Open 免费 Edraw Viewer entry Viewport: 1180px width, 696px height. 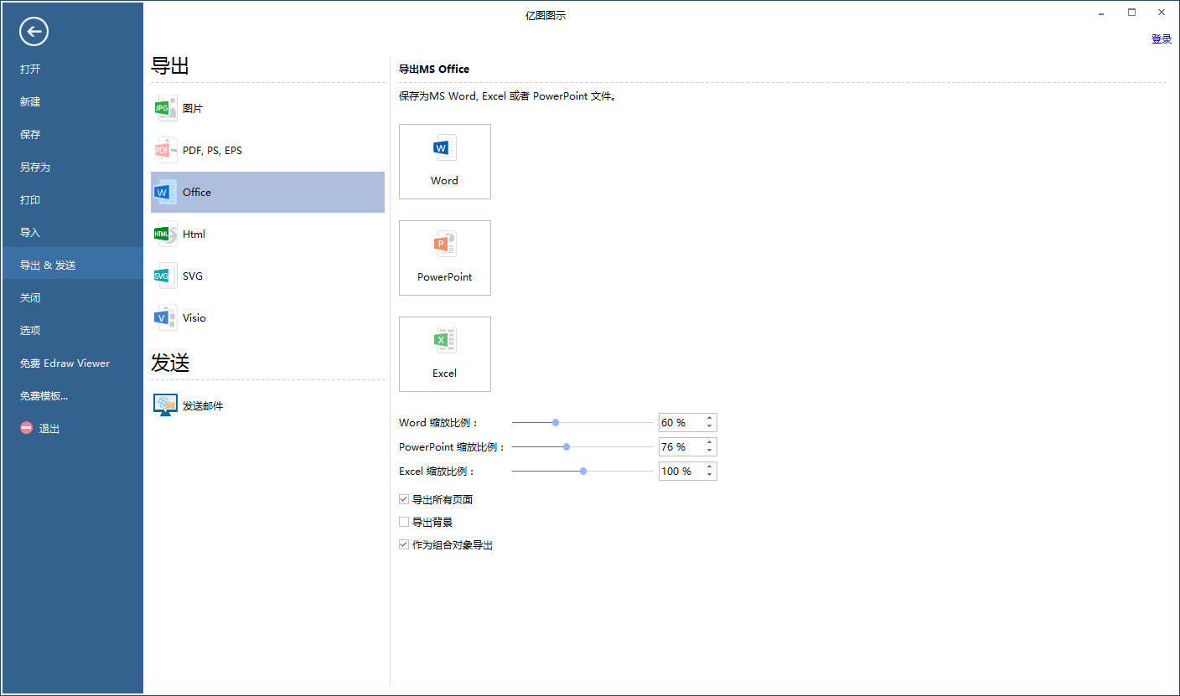pos(72,363)
